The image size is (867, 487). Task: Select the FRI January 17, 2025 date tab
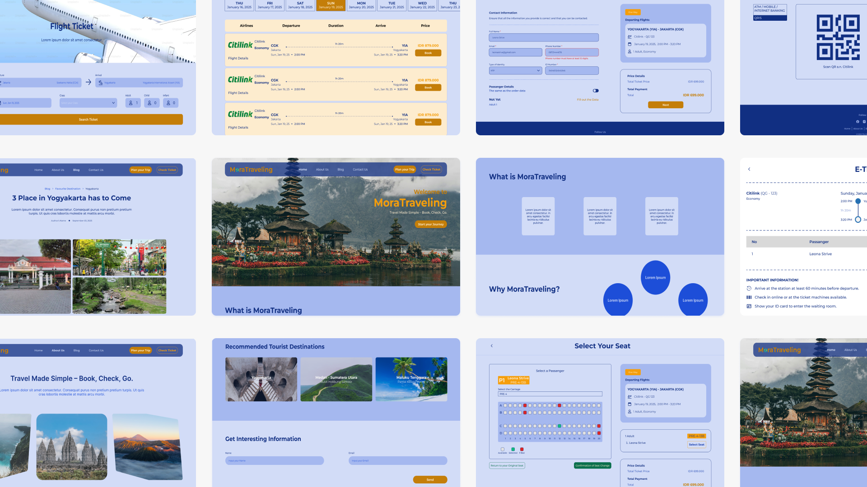[x=270, y=5]
